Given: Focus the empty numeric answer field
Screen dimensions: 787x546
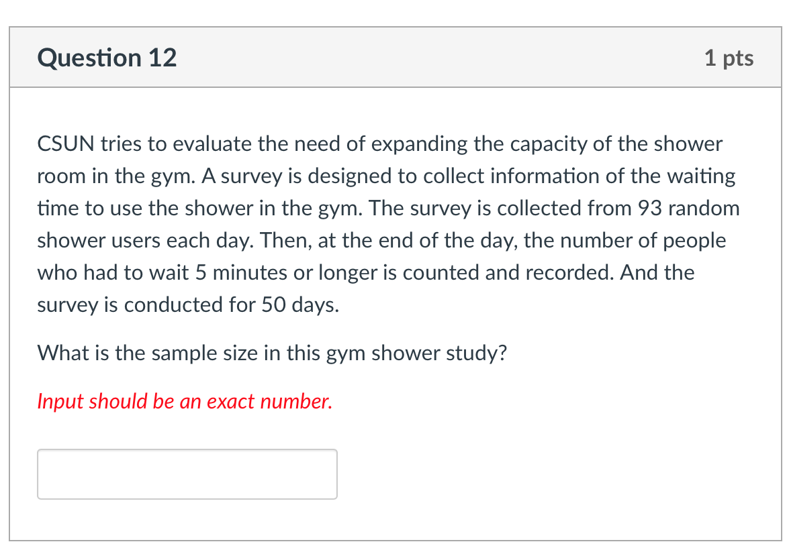Looking at the screenshot, I should click(x=187, y=474).
